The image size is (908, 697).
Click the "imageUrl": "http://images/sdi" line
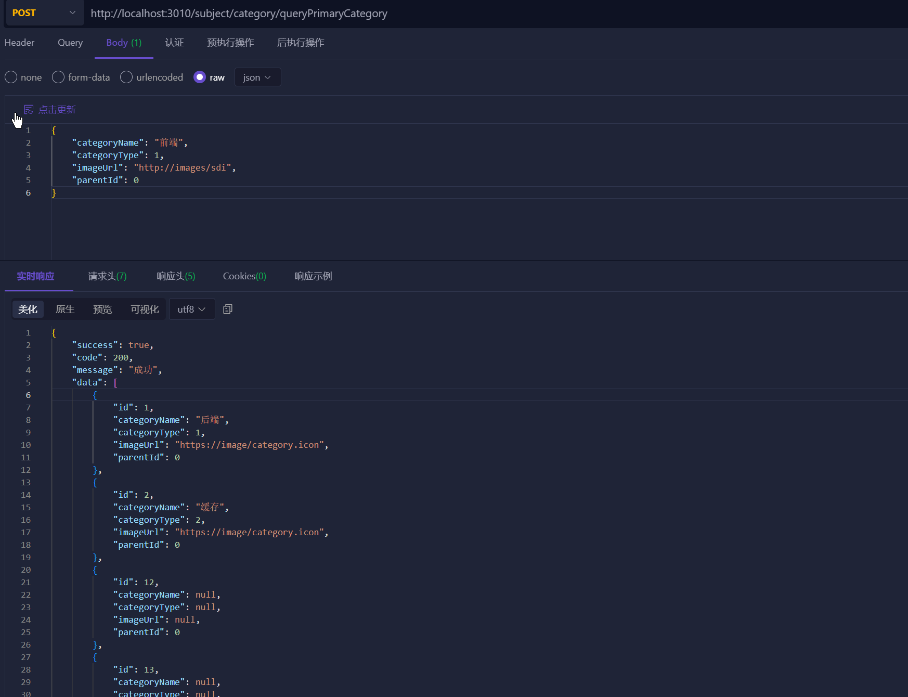pyautogui.click(x=154, y=167)
